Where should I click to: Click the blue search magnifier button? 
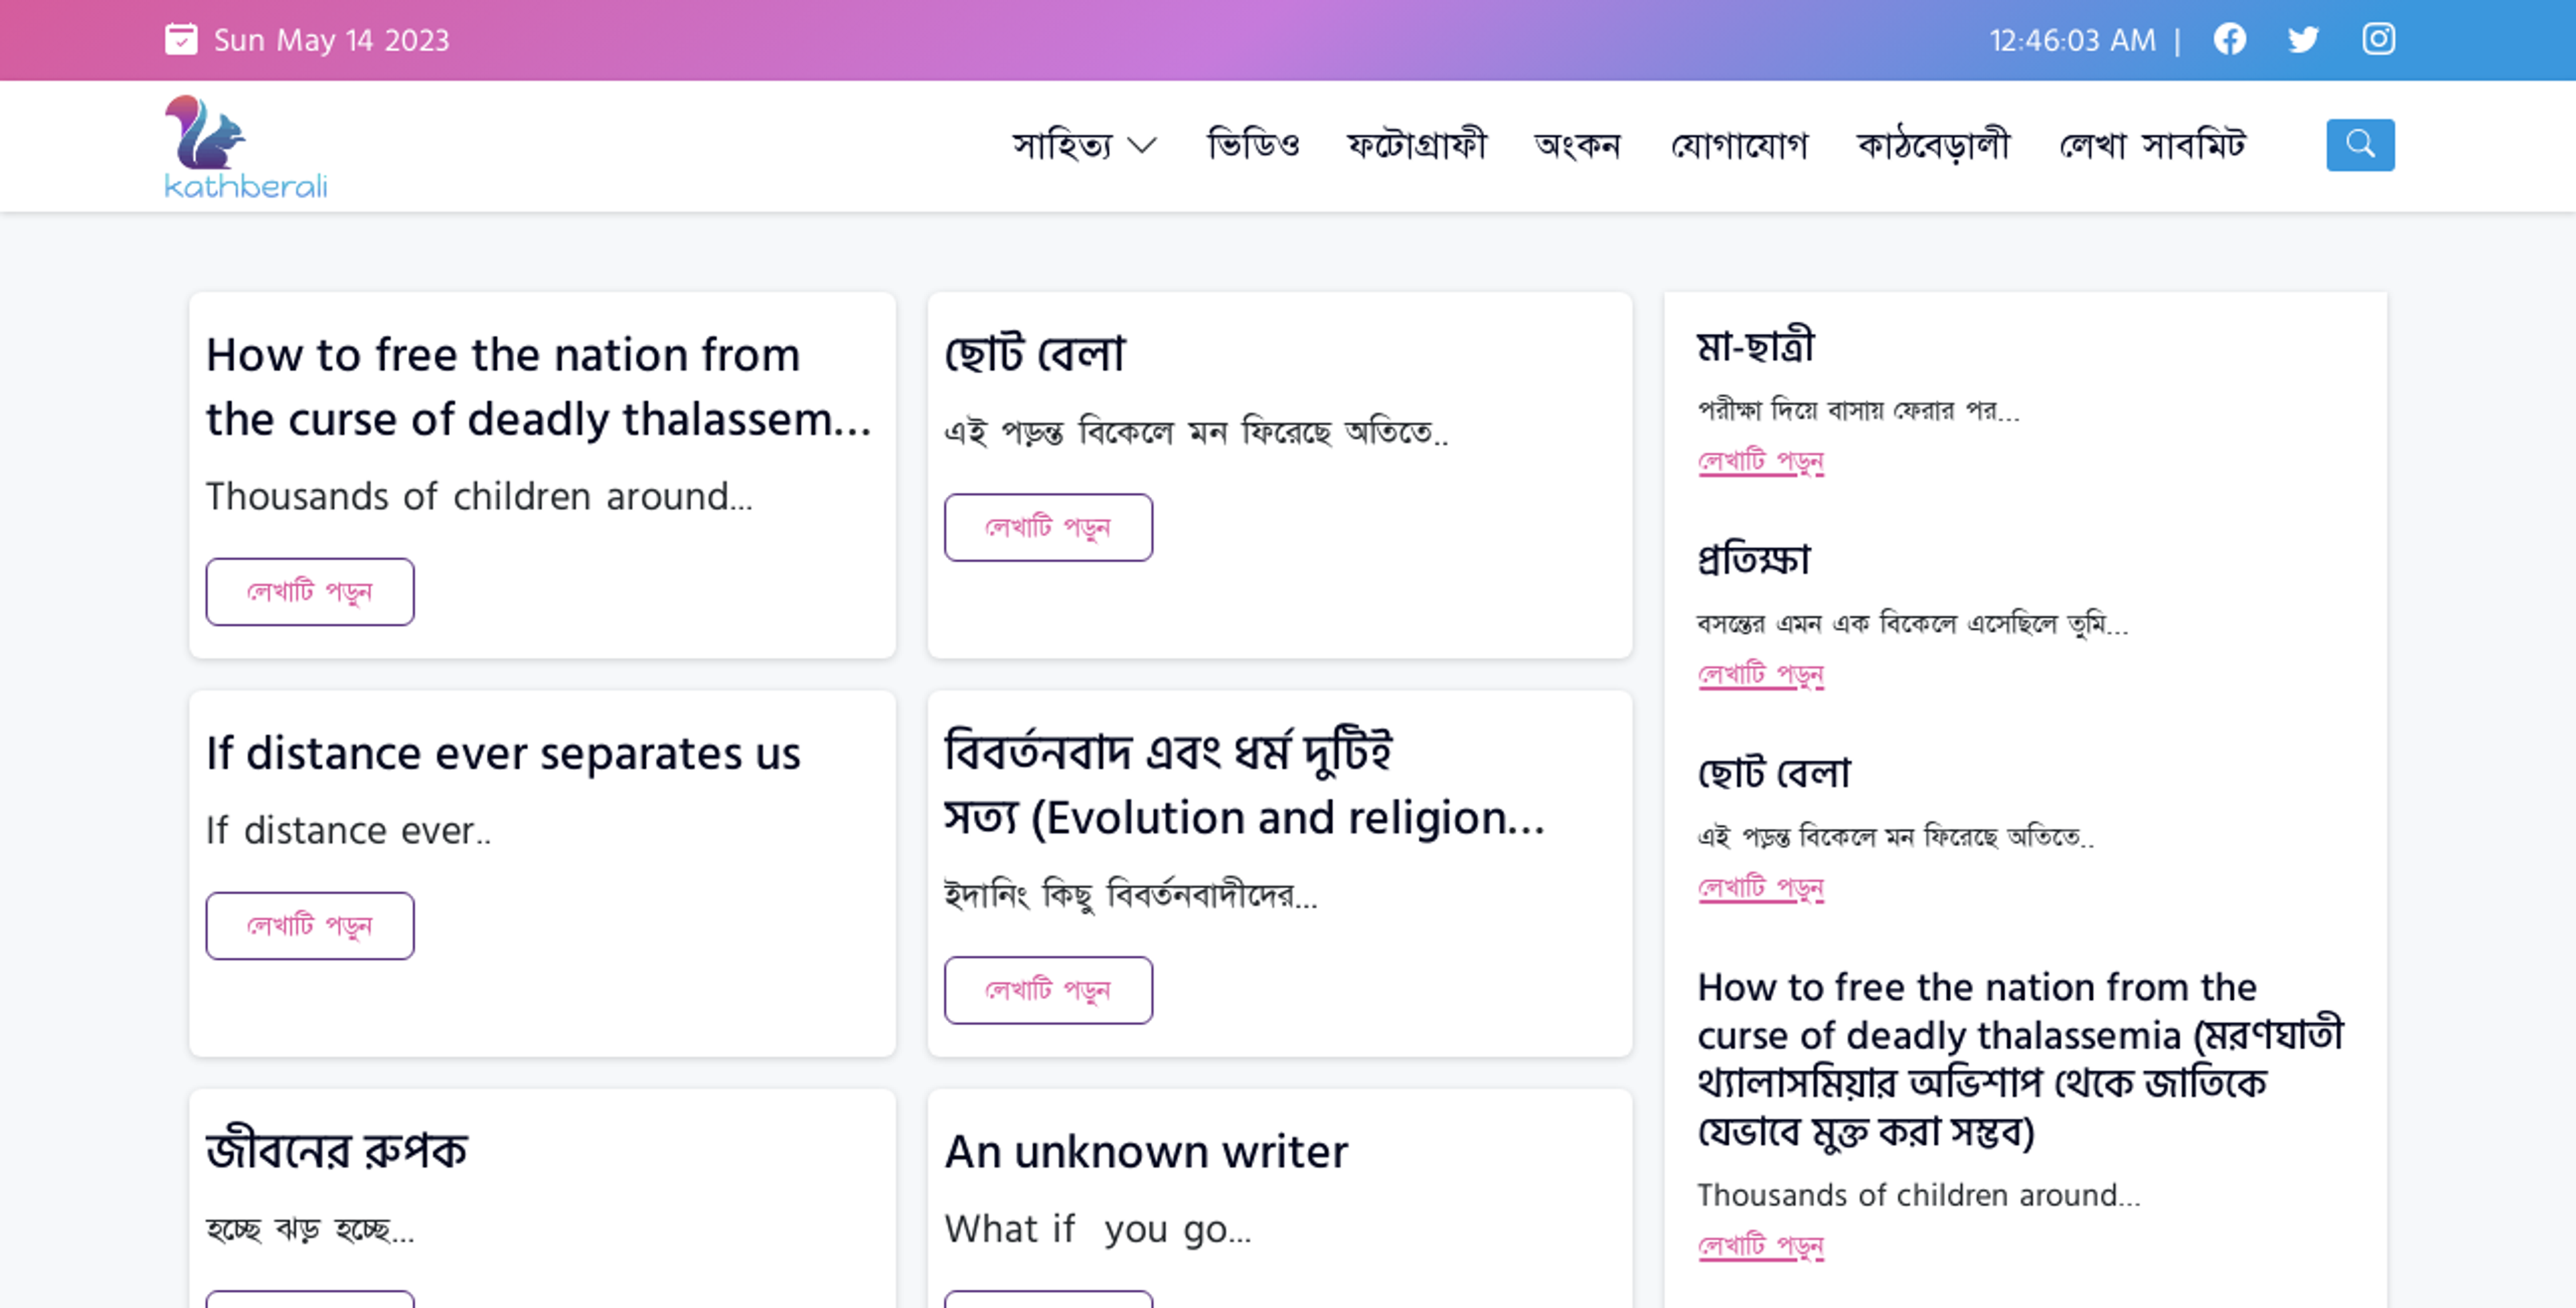click(2360, 145)
